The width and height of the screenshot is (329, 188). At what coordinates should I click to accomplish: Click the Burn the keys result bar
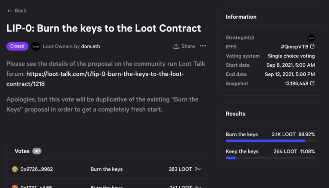point(270,141)
